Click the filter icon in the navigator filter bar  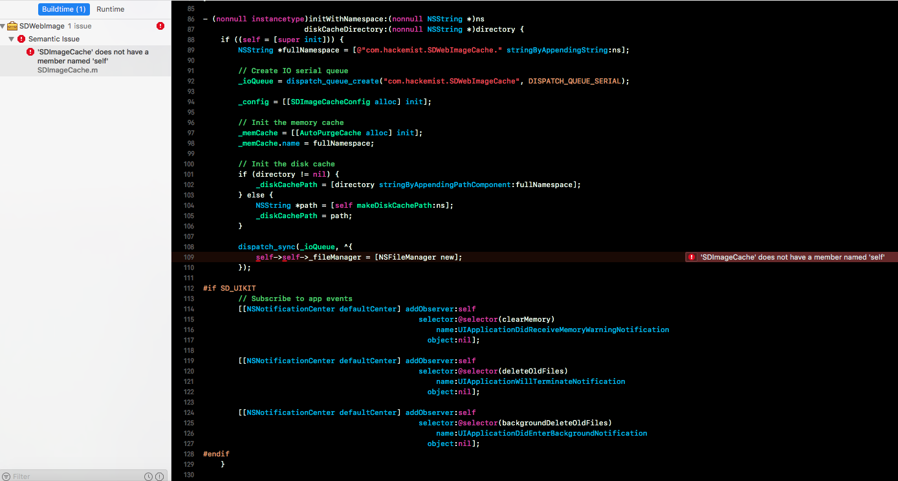point(8,476)
